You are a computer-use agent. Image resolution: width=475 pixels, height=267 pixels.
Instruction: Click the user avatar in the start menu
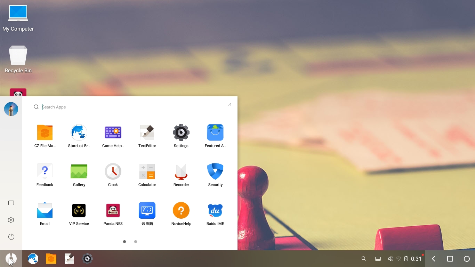(11, 109)
